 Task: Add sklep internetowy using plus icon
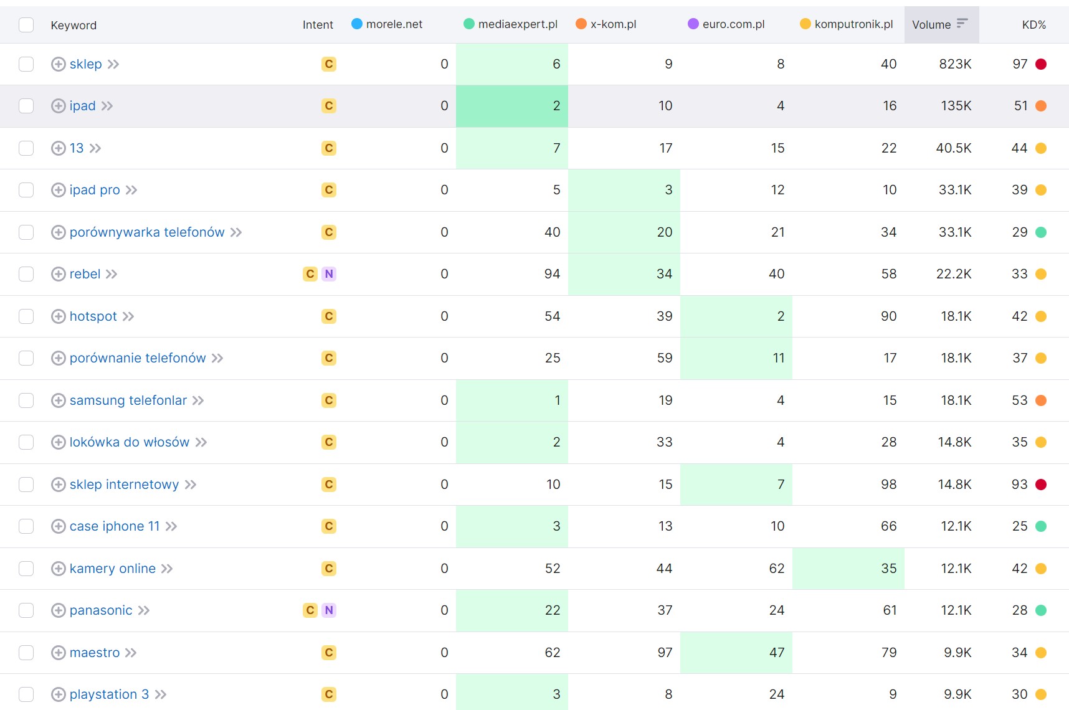pos(58,485)
